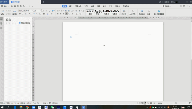The image size is (192, 109).
Task: Close the Table of Contents (目录) panel
Action: pos(29,20)
